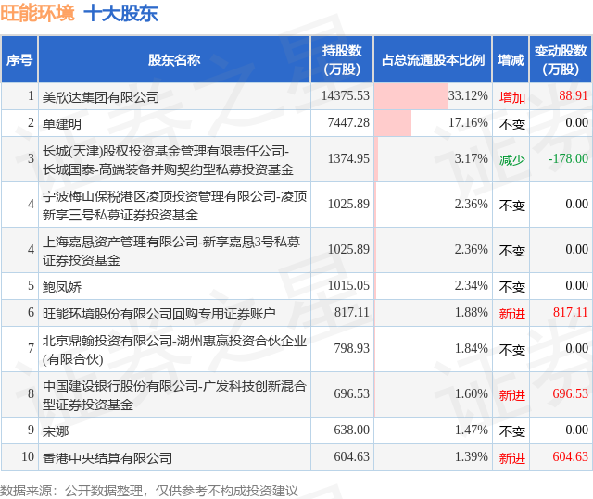Click the 1.60% ratio cell
Screen dimensions: 593x499
[x=433, y=394]
